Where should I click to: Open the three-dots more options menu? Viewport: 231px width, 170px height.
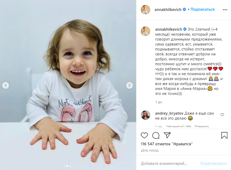(x=225, y=10)
